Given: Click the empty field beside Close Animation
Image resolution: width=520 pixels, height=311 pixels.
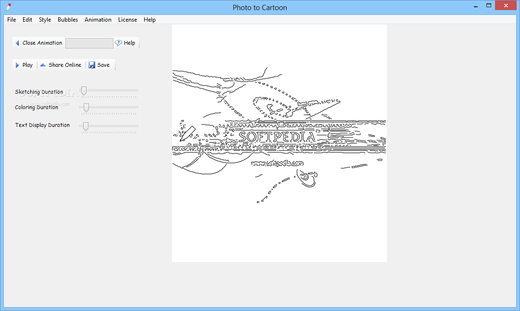Looking at the screenshot, I should click(89, 43).
